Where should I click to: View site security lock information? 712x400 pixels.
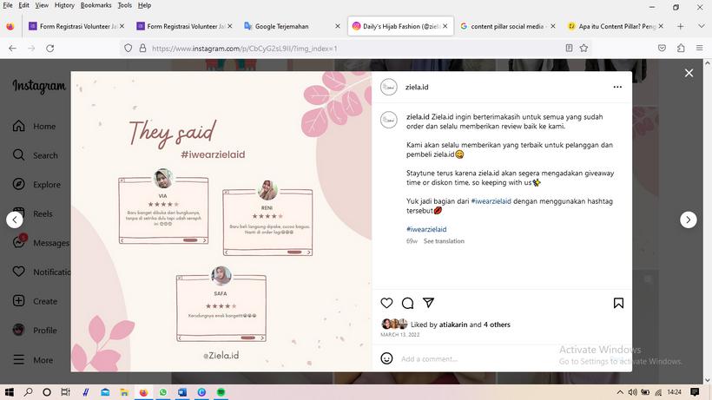click(x=142, y=48)
